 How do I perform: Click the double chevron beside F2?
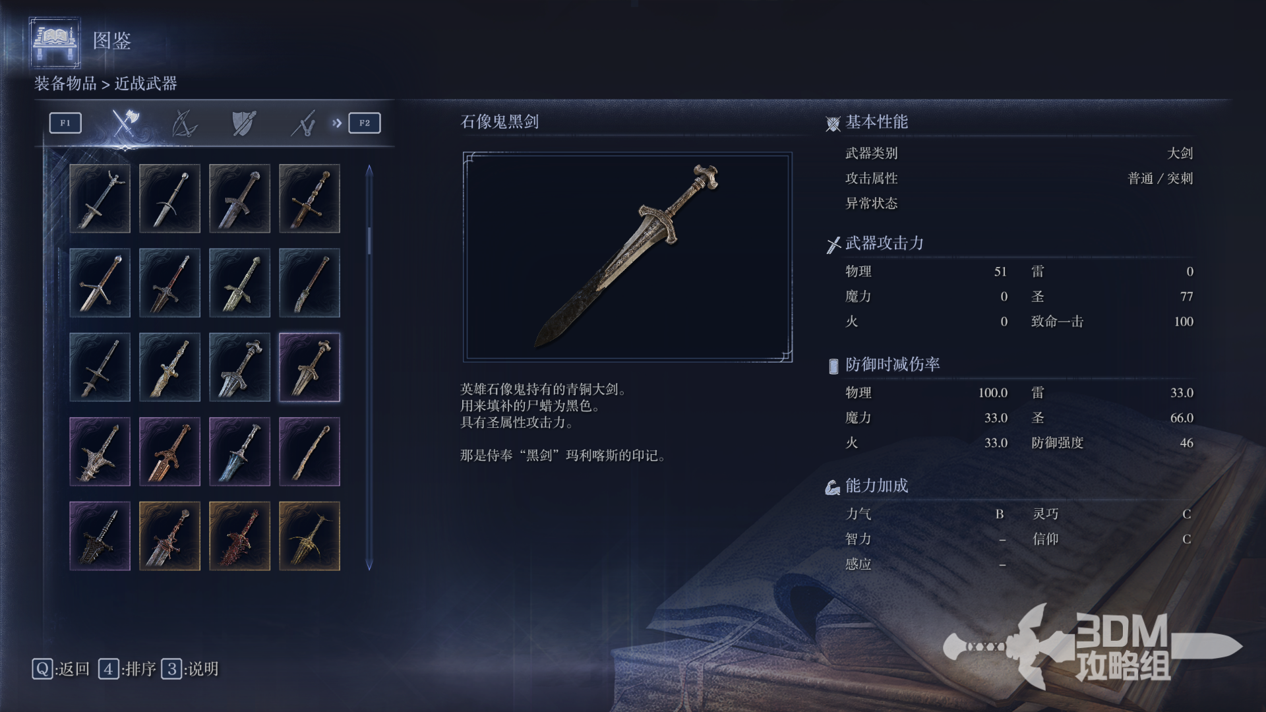point(337,123)
